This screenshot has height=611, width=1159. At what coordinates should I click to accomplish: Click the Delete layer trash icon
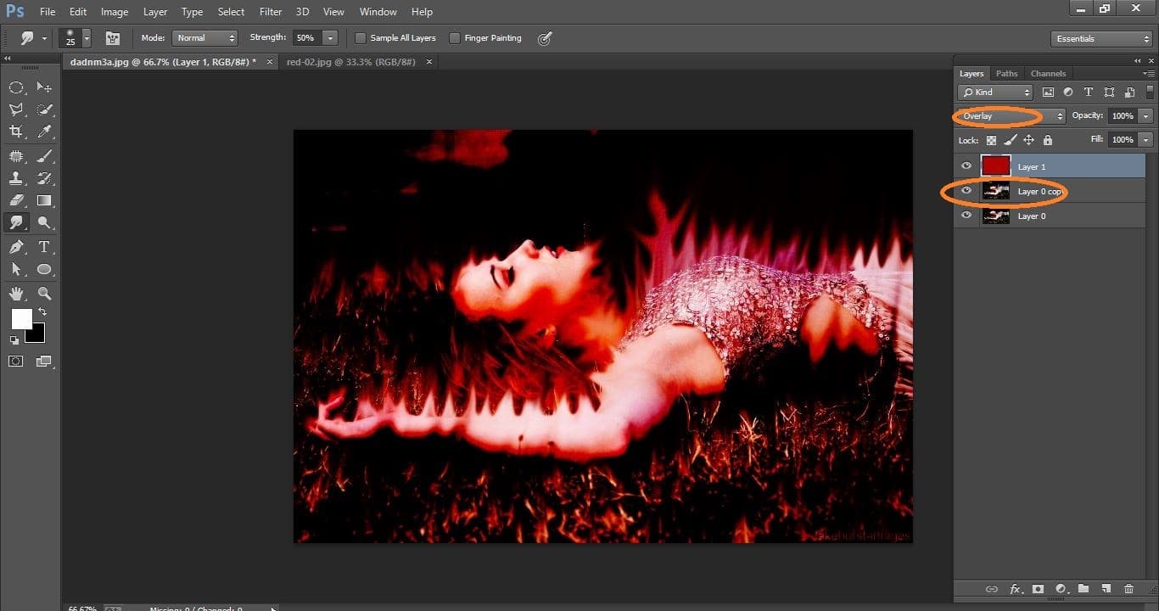pyautogui.click(x=1128, y=589)
